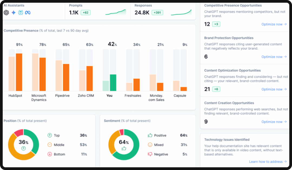Select the Perplexity assistant icon

point(20,12)
